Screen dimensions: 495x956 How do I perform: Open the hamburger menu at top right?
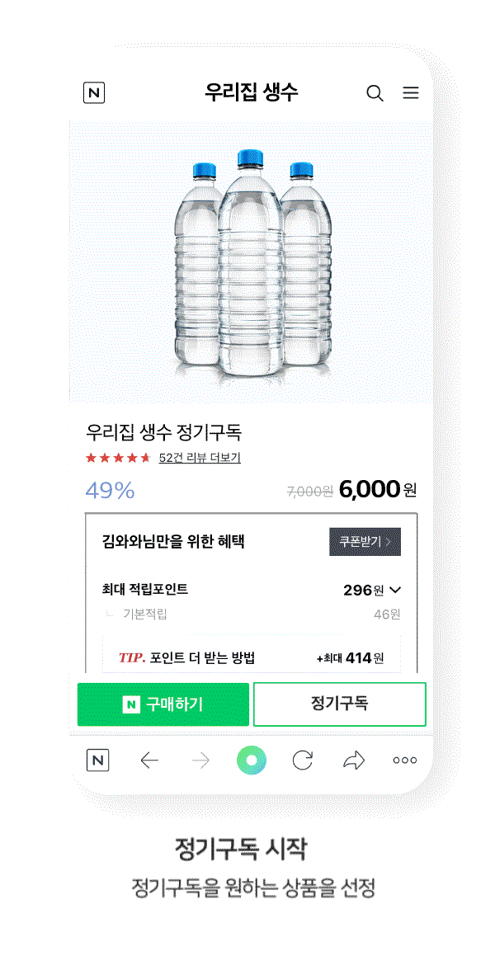coord(410,93)
